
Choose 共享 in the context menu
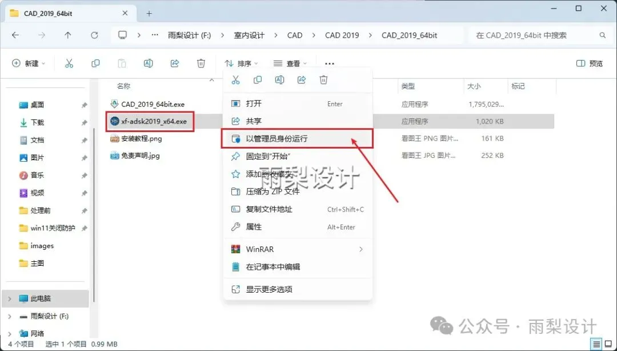298,121
